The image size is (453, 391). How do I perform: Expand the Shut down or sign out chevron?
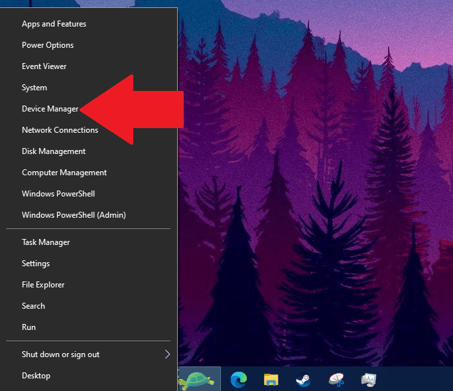pyautogui.click(x=167, y=354)
